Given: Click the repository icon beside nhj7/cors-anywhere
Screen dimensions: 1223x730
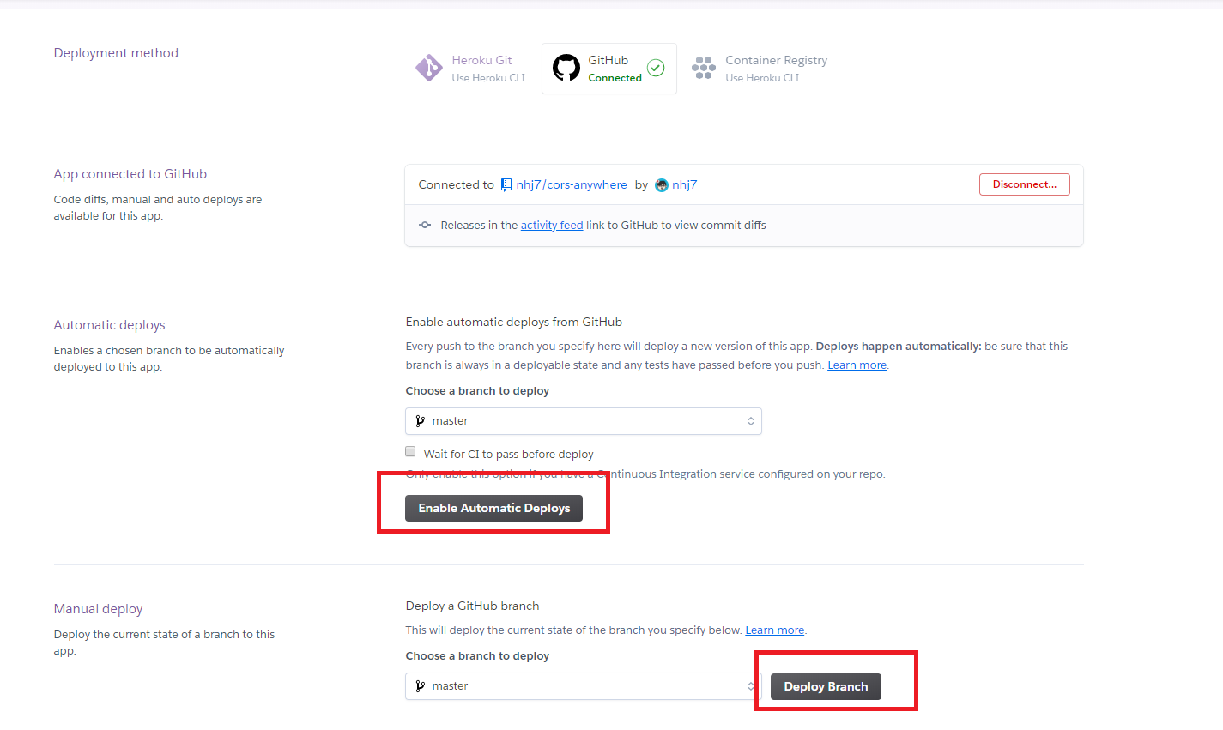Looking at the screenshot, I should click(506, 184).
